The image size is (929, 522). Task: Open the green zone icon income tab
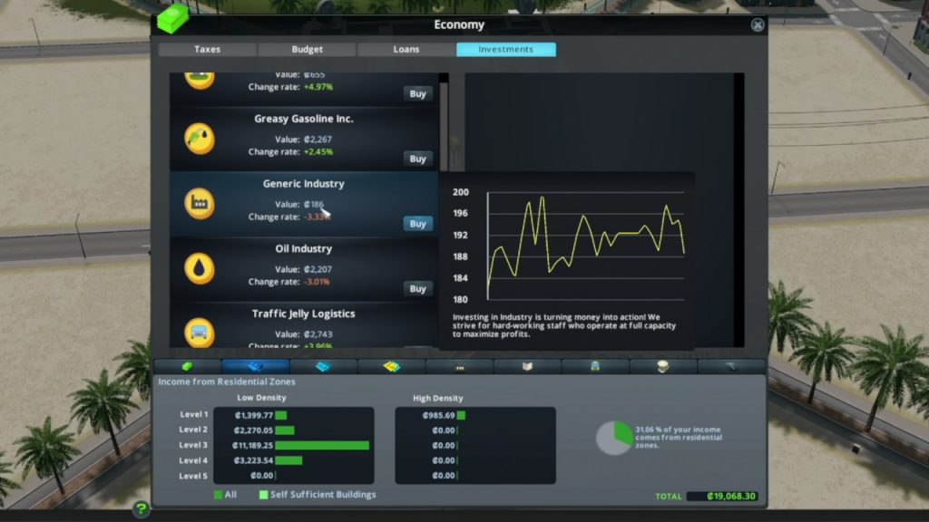click(x=187, y=366)
